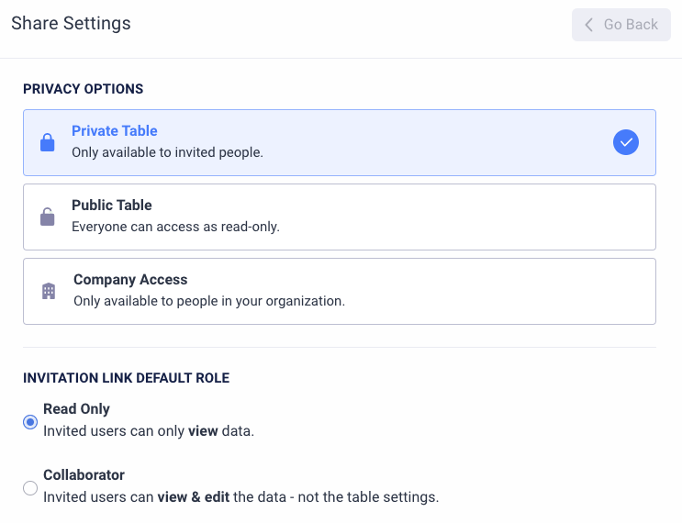Screen dimensions: 682x523
Task: Click 'Invited users can view & edit' description
Action: [240, 497]
